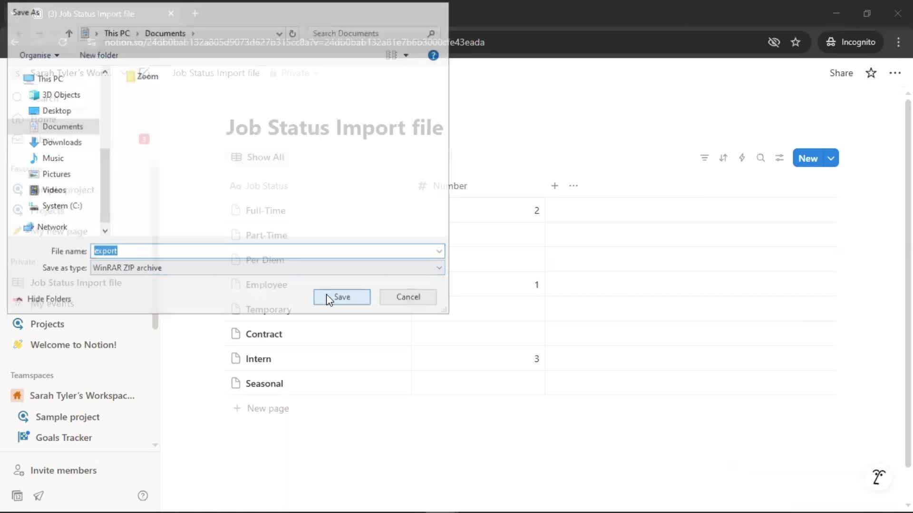Image resolution: width=913 pixels, height=513 pixels.
Task: Open the Organise menu in the dialog
Action: (x=39, y=55)
